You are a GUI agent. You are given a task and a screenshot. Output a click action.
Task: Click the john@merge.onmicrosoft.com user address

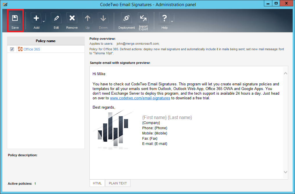138,44
